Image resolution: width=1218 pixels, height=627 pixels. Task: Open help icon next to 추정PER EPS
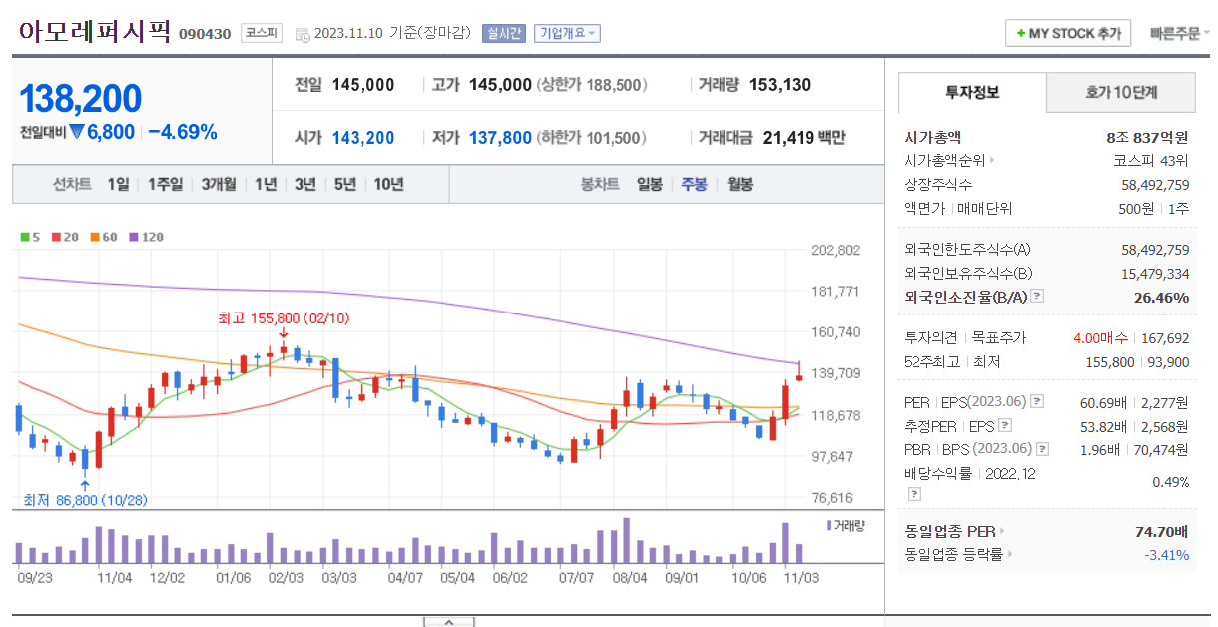coord(1004,426)
